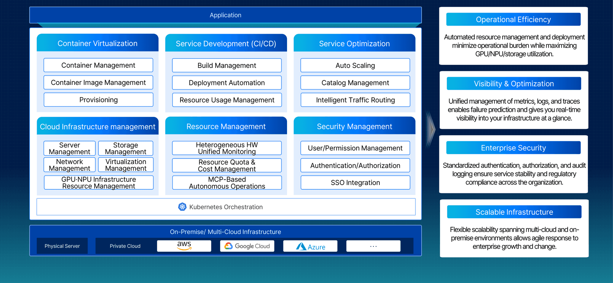This screenshot has width=613, height=283.
Task: Click the Enterprise Security description paragraph
Action: 514,174
